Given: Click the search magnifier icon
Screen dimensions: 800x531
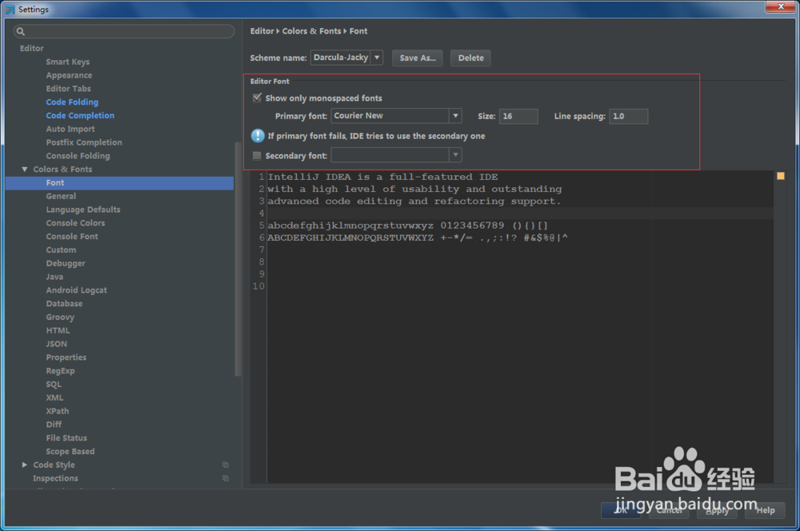Looking at the screenshot, I should (x=21, y=32).
